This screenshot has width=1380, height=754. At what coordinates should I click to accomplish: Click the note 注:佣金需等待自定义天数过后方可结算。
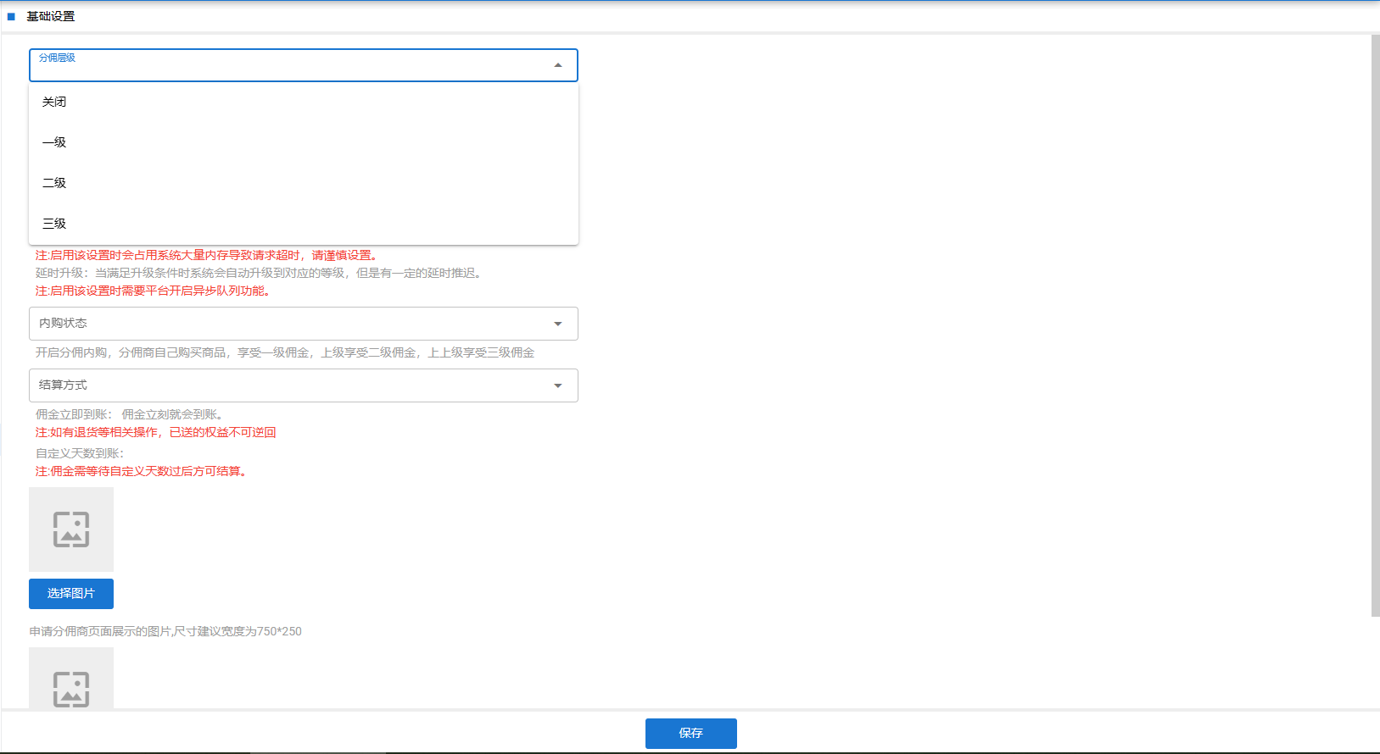tap(142, 471)
